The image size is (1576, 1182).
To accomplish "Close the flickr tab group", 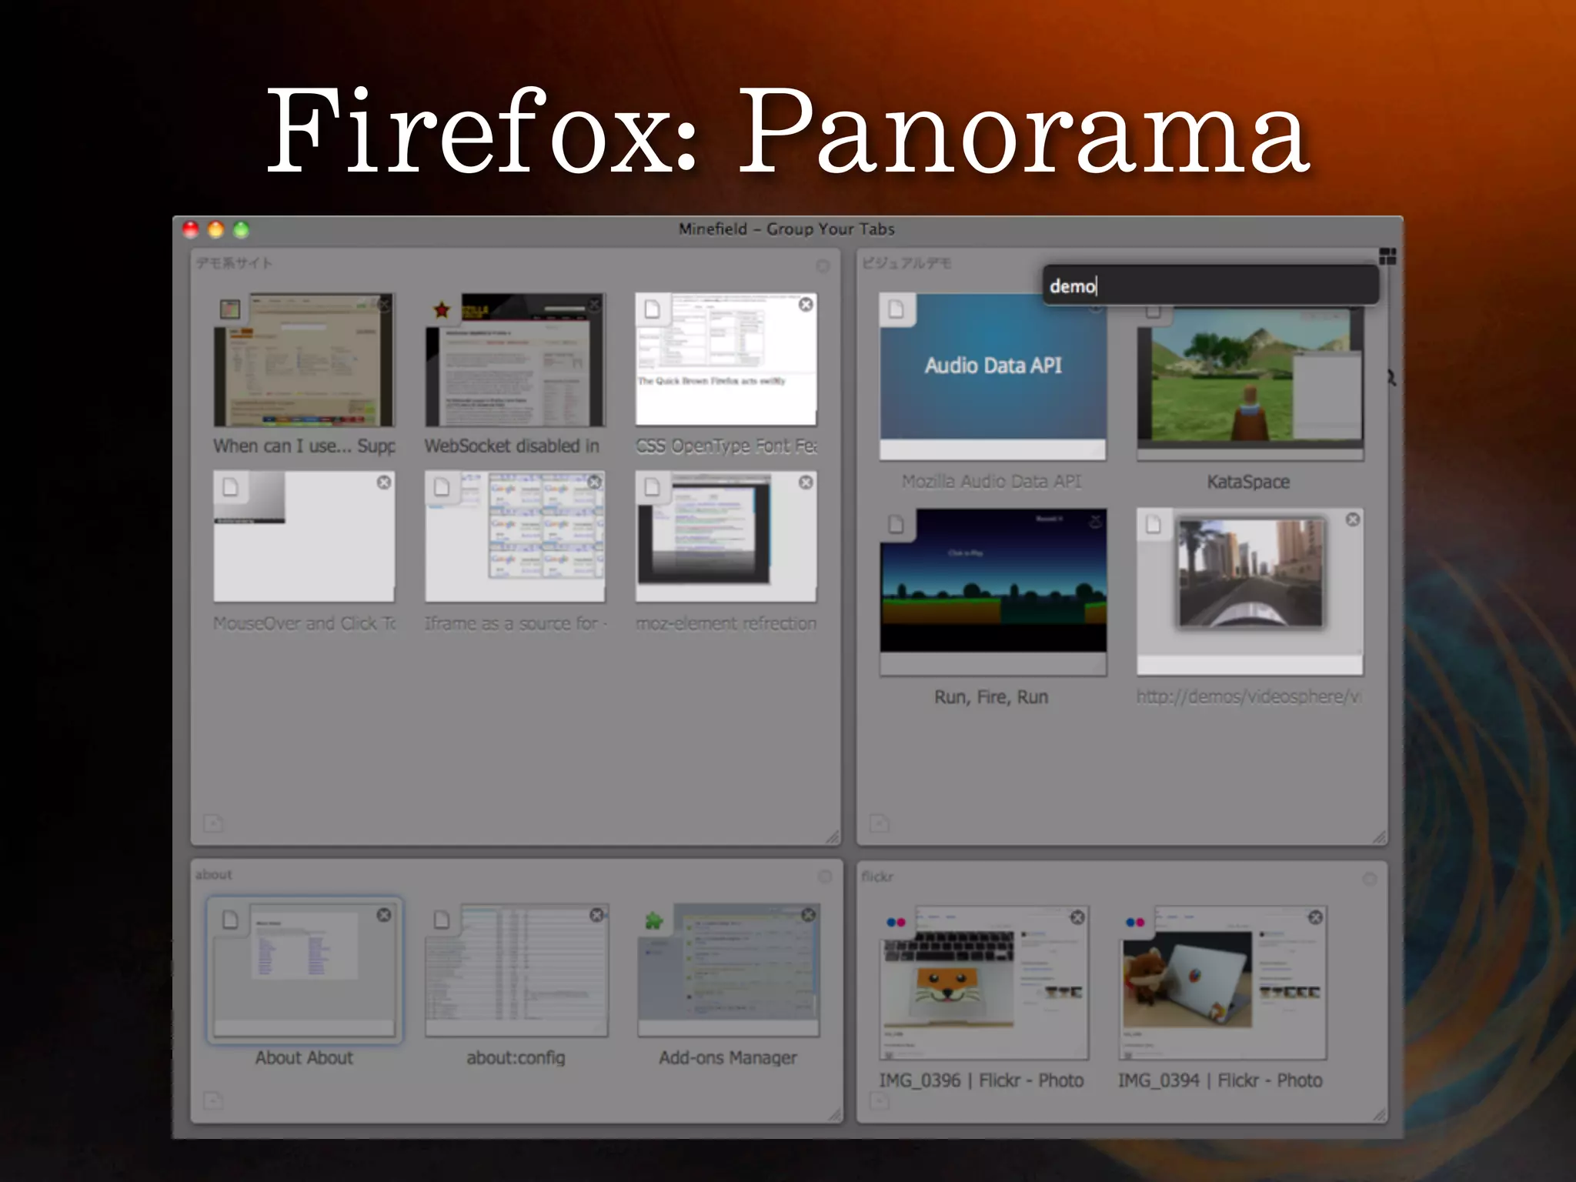I will (1370, 879).
